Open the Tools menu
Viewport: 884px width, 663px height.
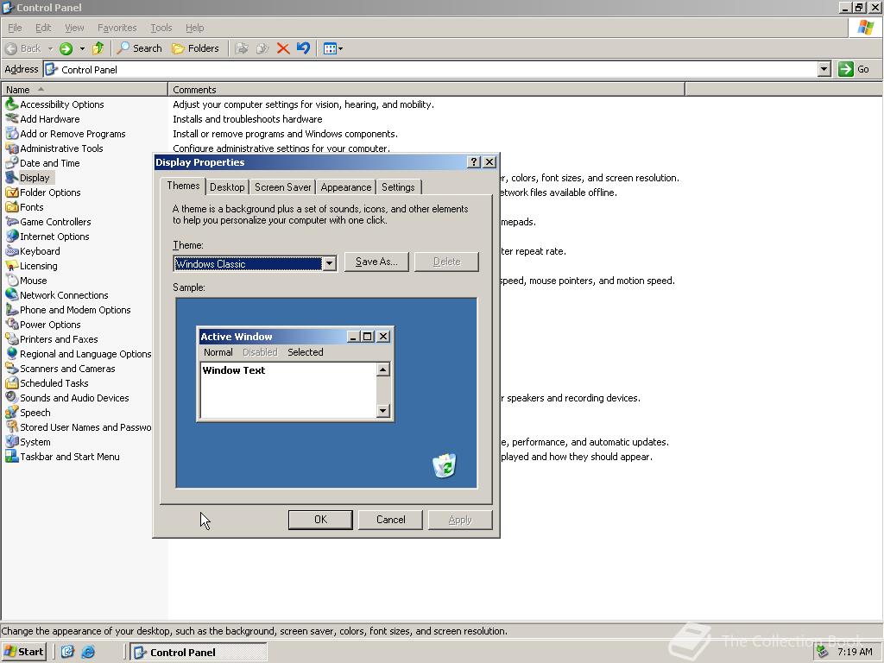tap(161, 28)
